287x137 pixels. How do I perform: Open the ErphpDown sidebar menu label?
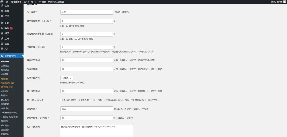[10, 55]
